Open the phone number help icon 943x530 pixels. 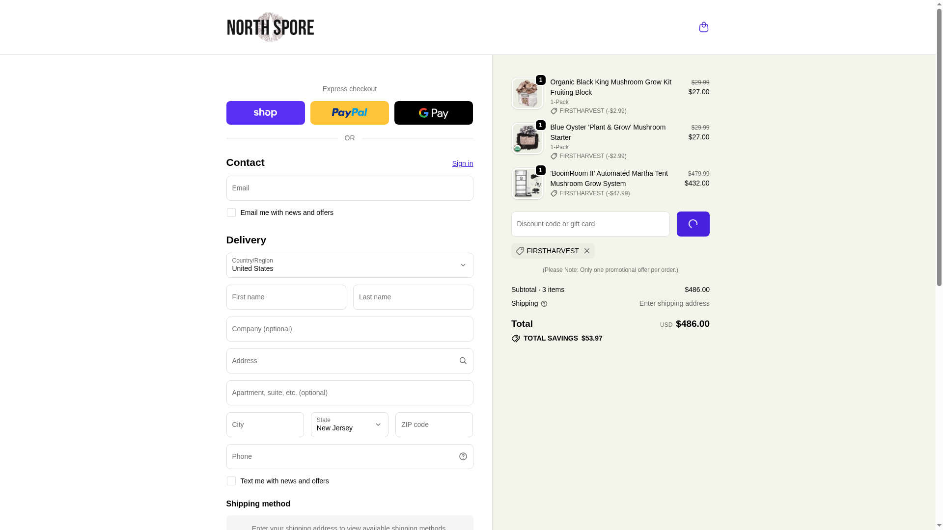click(463, 456)
